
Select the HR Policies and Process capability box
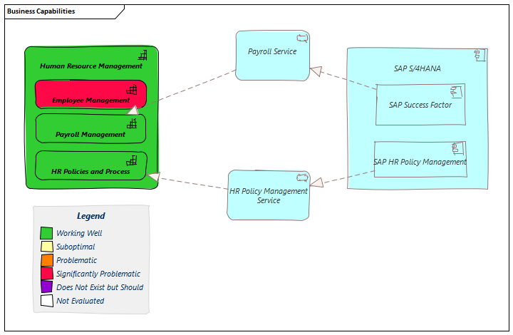tap(90, 165)
